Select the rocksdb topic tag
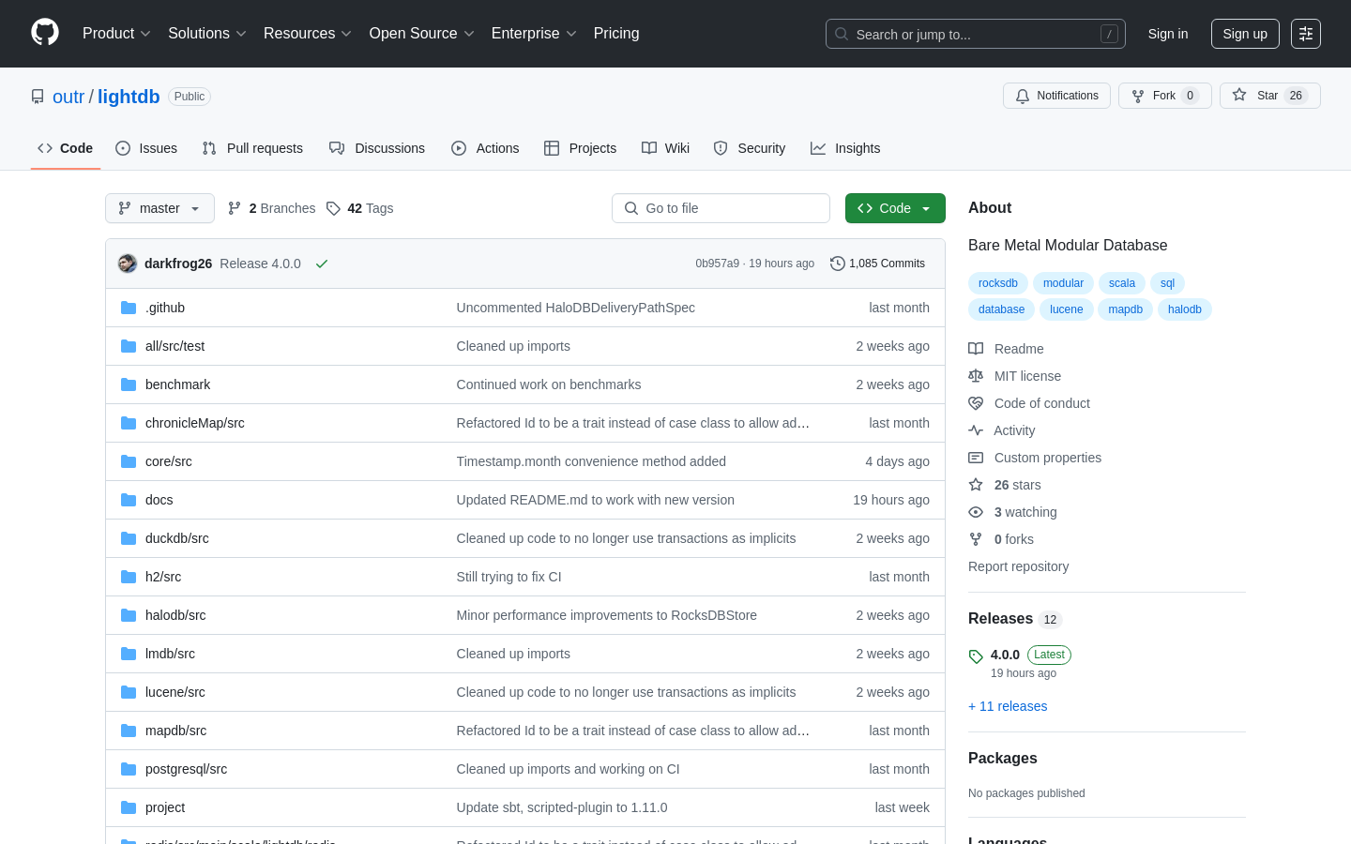This screenshot has width=1351, height=844. tap(998, 283)
